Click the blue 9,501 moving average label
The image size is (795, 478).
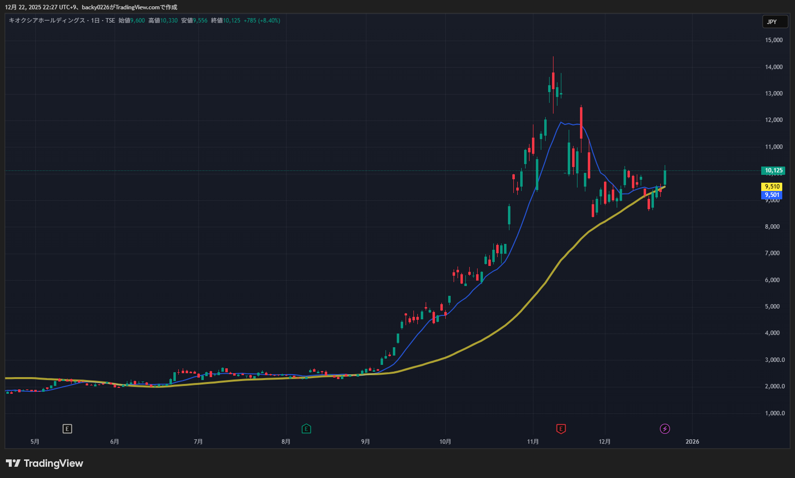[x=772, y=195]
